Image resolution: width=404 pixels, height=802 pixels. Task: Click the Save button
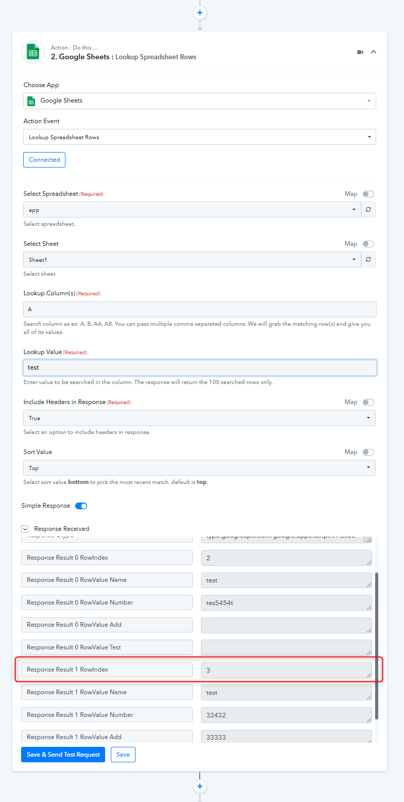click(x=123, y=755)
